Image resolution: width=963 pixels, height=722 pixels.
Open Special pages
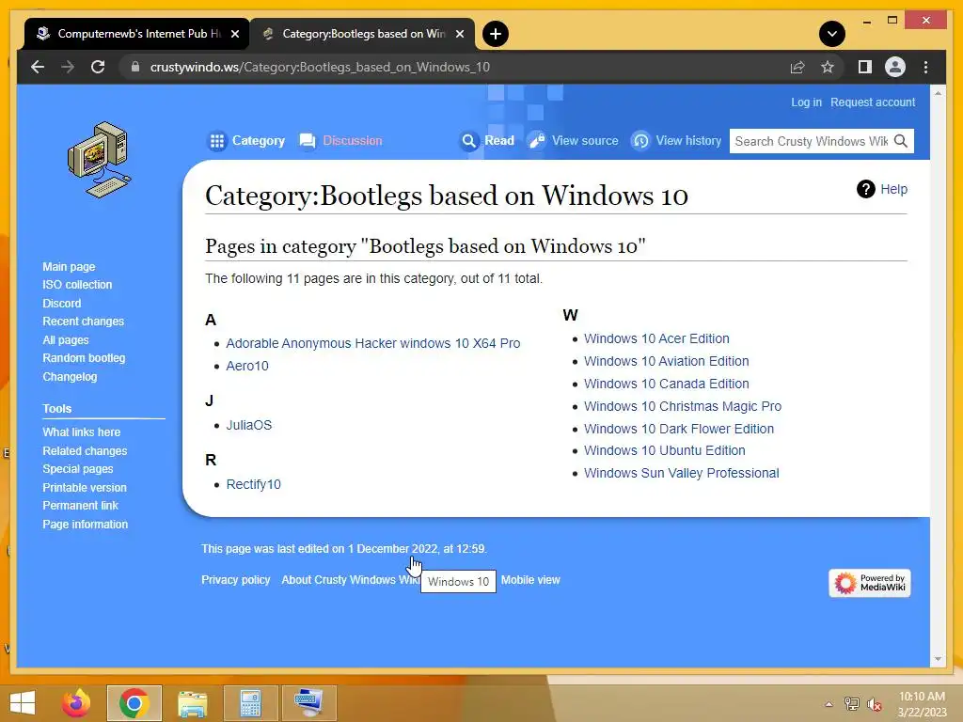tap(77, 468)
